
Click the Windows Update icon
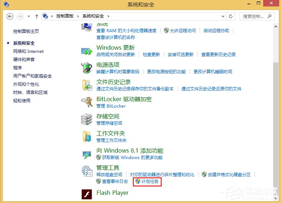pos(87,51)
